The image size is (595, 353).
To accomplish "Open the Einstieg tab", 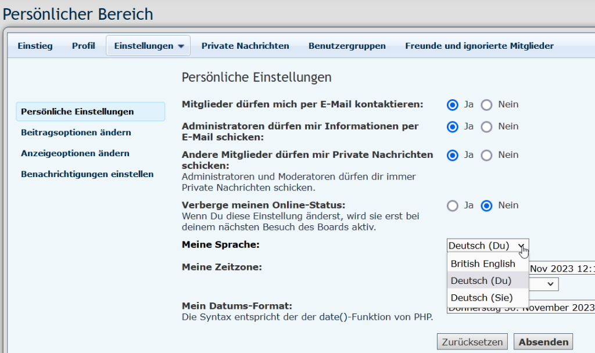I will coord(35,46).
